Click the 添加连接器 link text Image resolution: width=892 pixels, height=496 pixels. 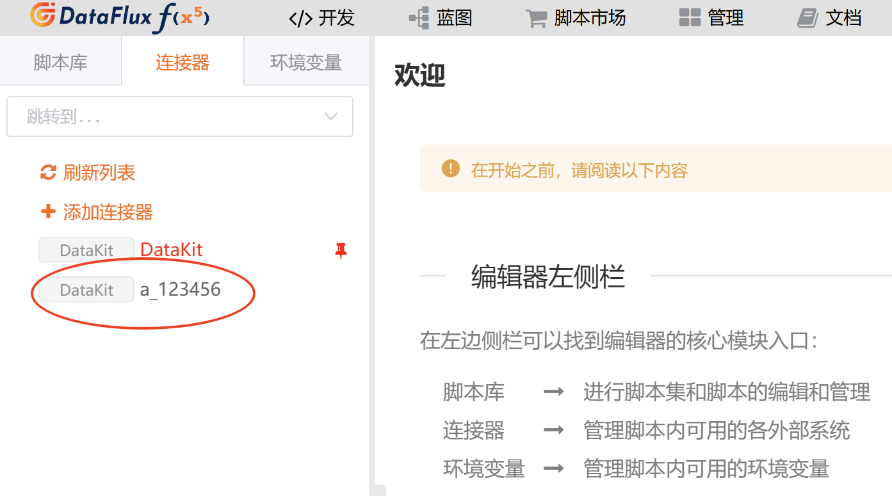click(108, 212)
